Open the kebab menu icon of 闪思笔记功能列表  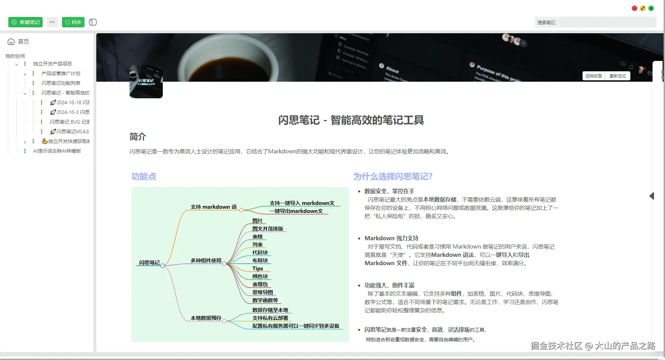[33, 83]
